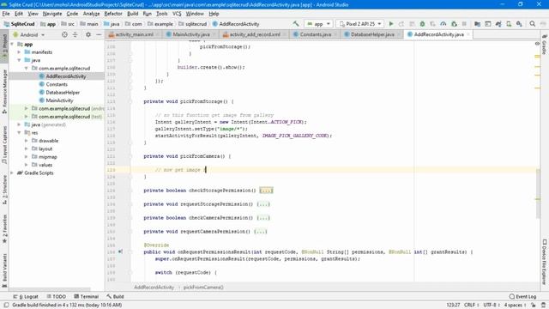Expand the layout folder
The width and height of the screenshot is (549, 309).
pyautogui.click(x=27, y=148)
